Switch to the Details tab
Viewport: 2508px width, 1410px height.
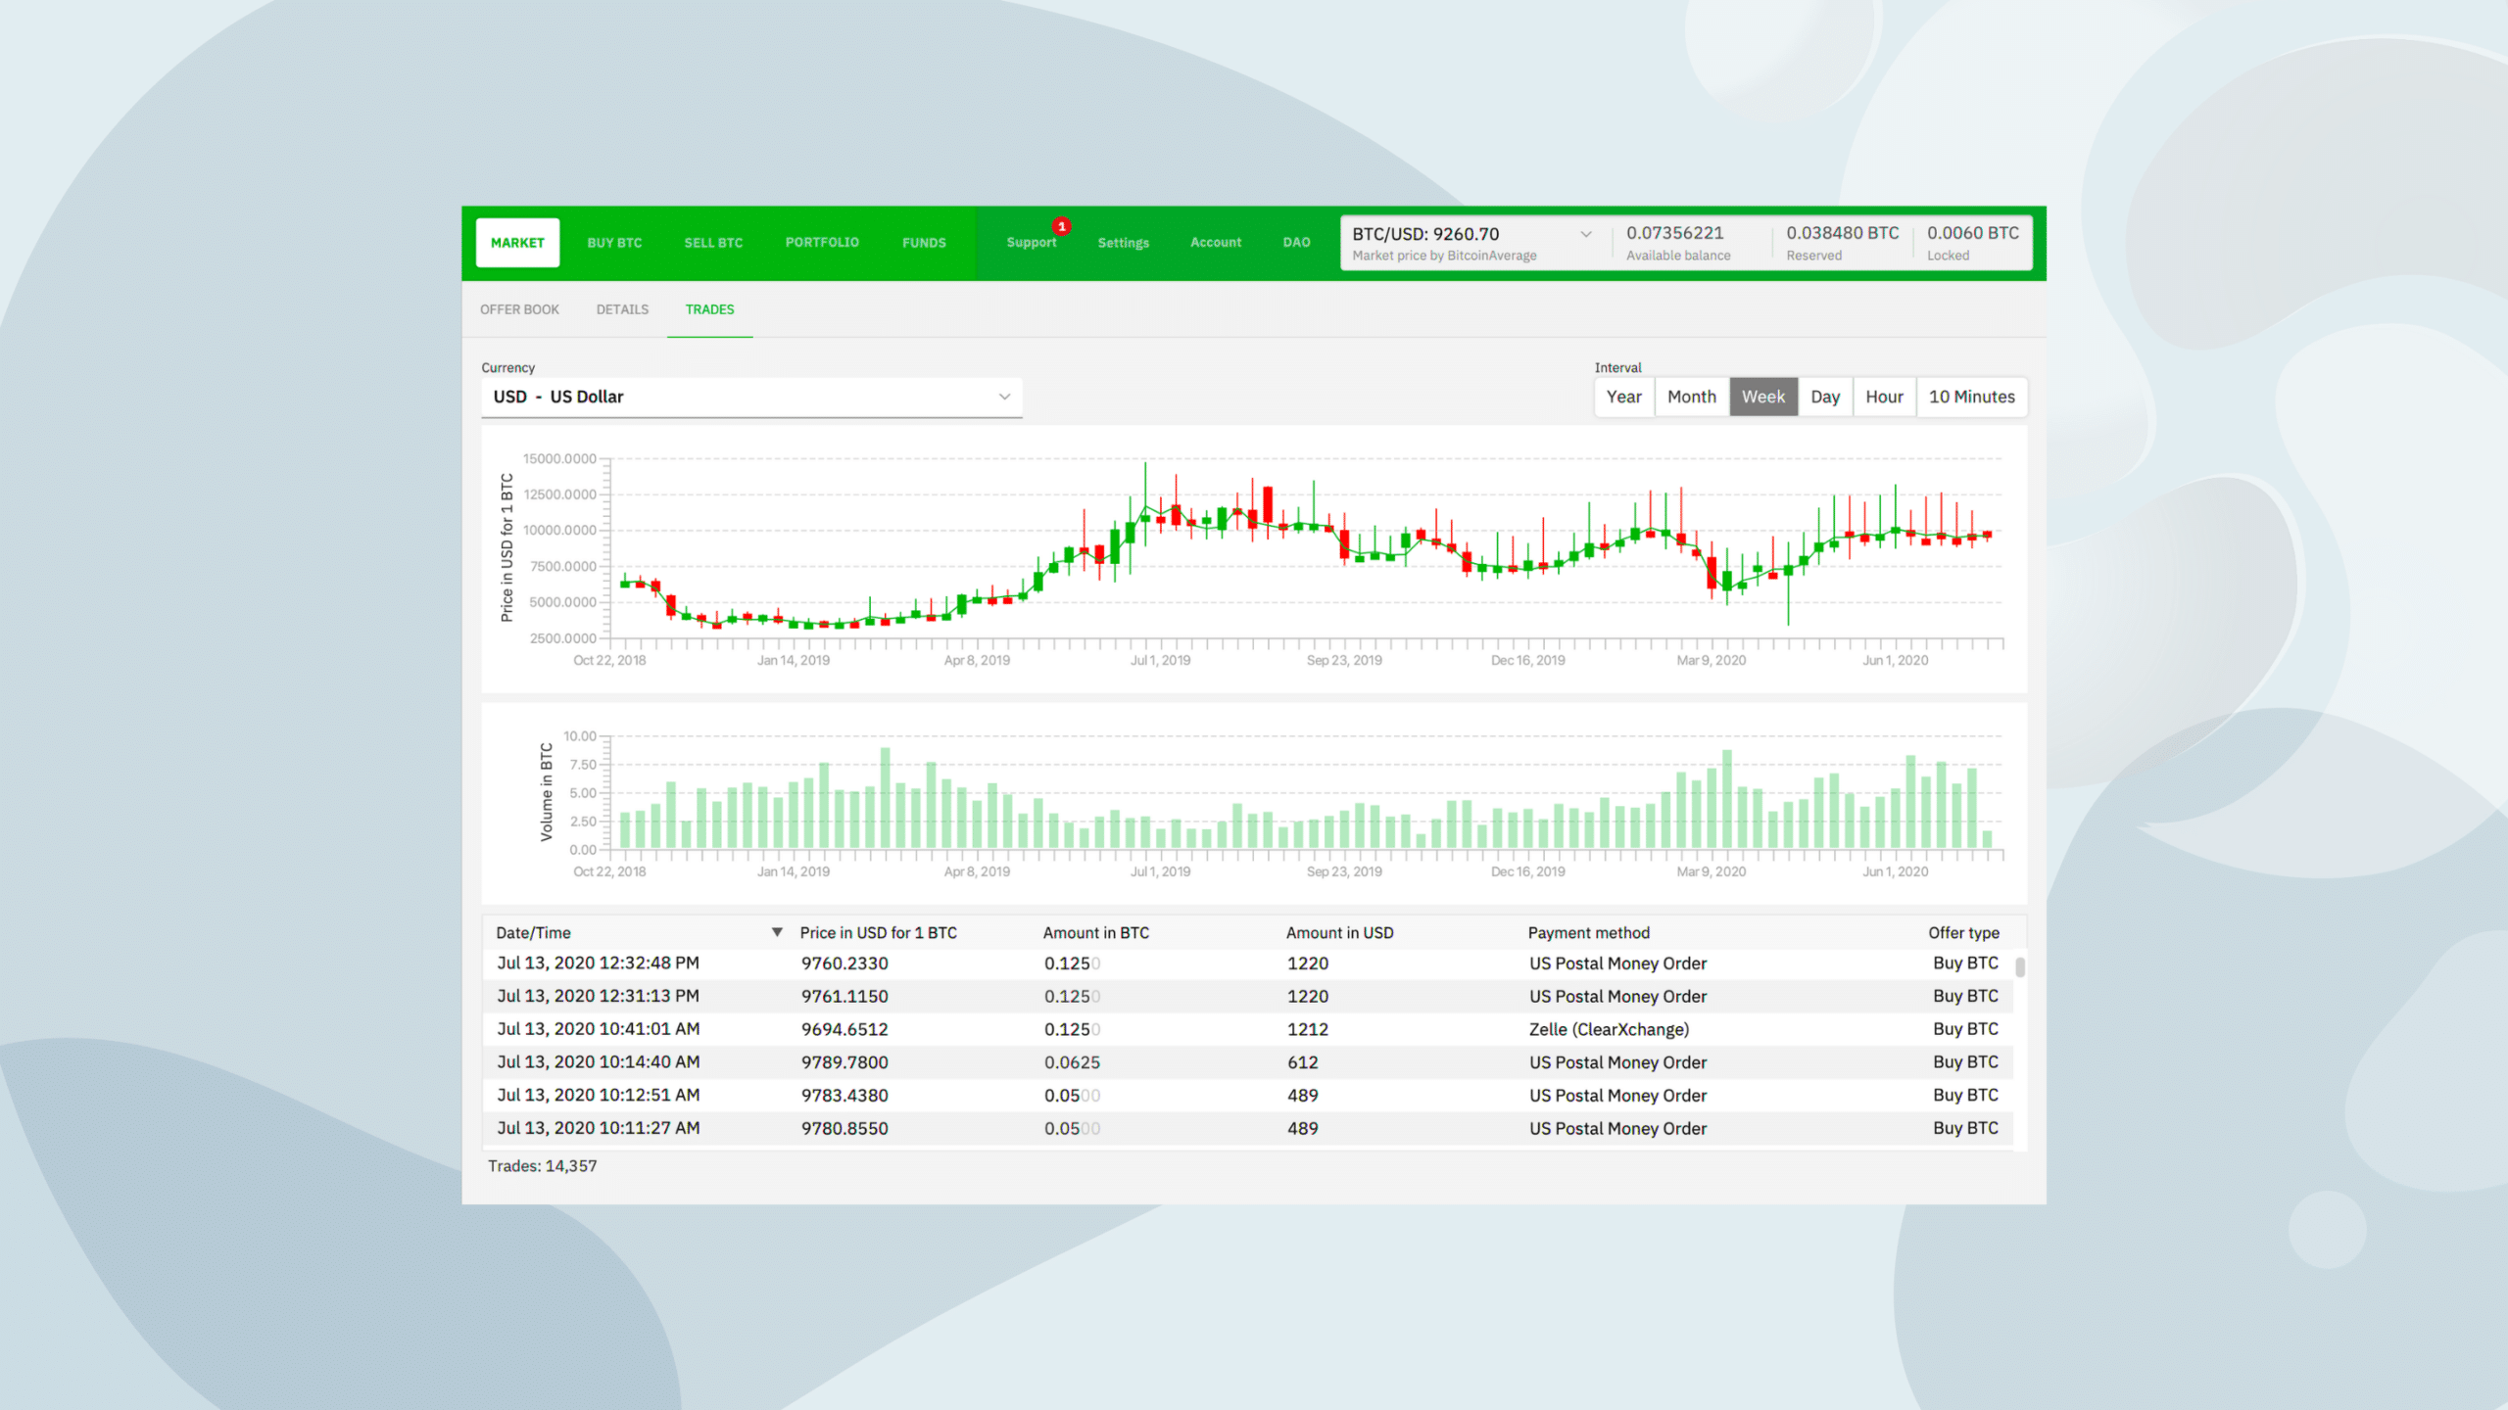pos(622,309)
